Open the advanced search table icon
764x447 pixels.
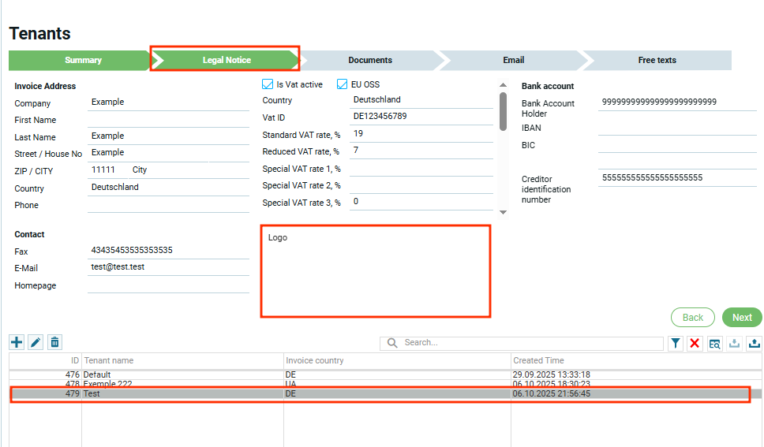pos(715,343)
